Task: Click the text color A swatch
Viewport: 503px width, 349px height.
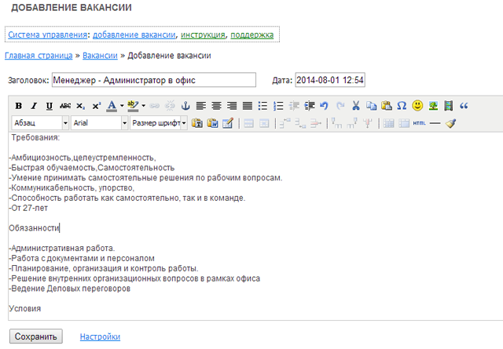Action: point(112,105)
